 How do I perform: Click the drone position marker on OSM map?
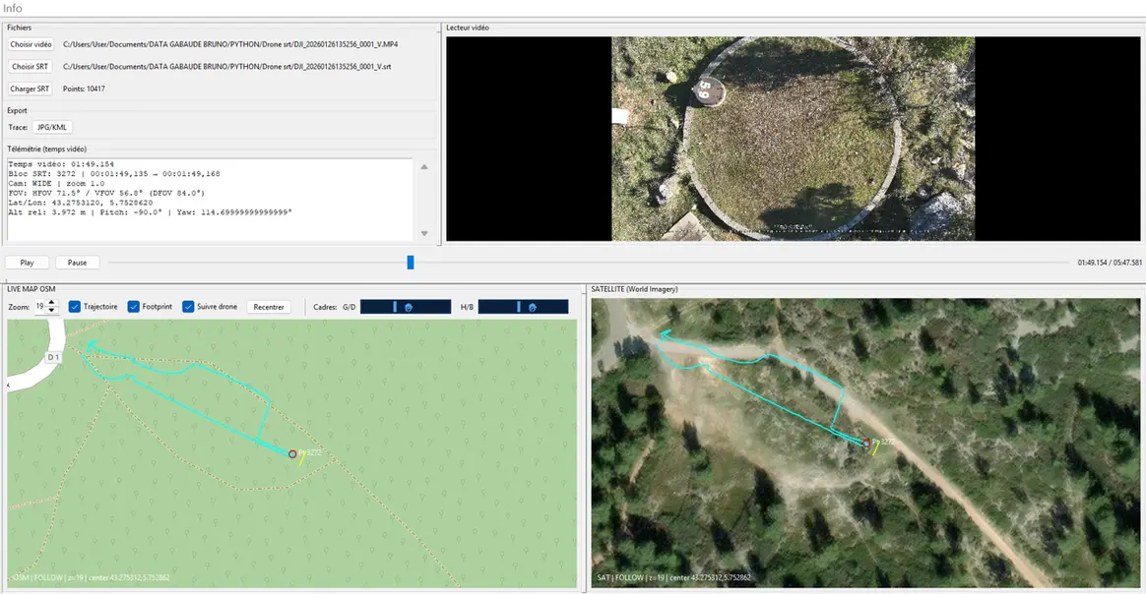[292, 453]
